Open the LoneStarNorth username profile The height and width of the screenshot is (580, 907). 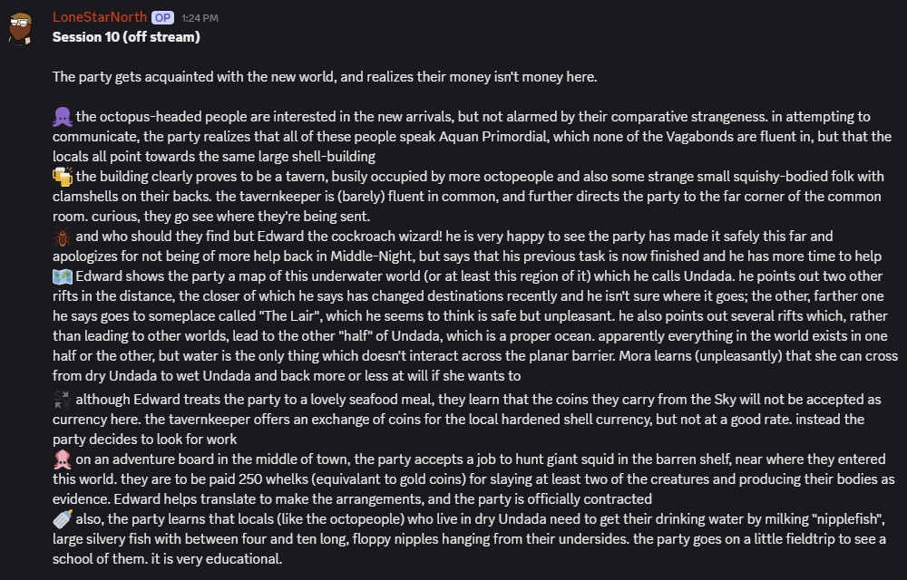pyautogui.click(x=98, y=17)
